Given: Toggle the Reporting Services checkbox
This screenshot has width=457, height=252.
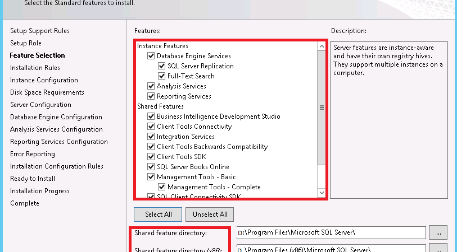Looking at the screenshot, I should tap(151, 96).
